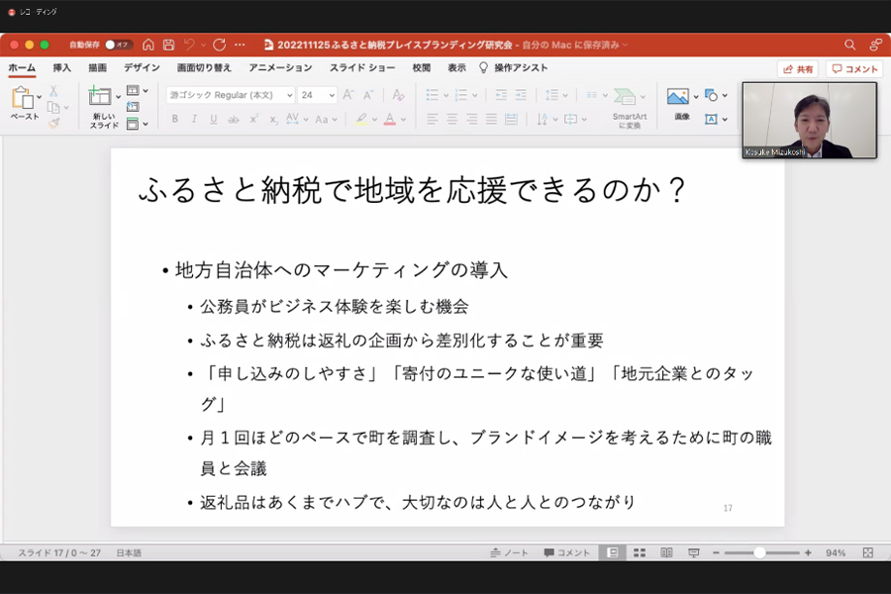Click the ペースト paste clipboard icon
The image size is (891, 594).
click(22, 98)
